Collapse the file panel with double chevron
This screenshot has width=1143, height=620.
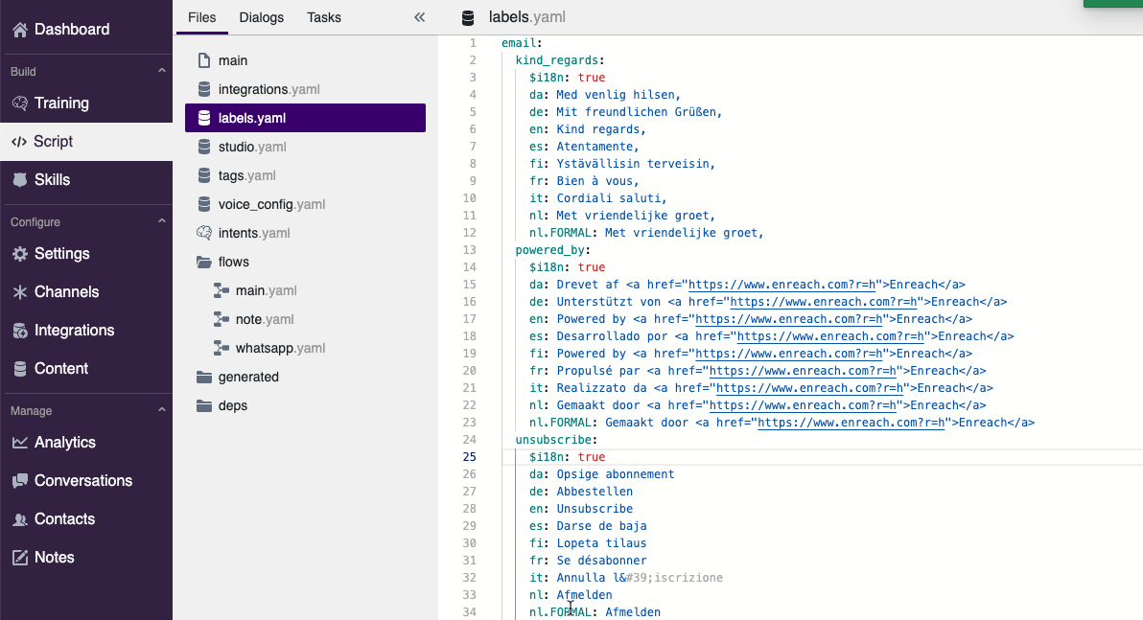(x=419, y=17)
